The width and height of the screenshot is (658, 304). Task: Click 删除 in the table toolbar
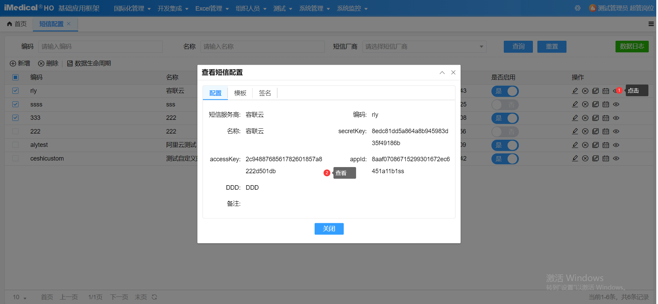(x=48, y=63)
